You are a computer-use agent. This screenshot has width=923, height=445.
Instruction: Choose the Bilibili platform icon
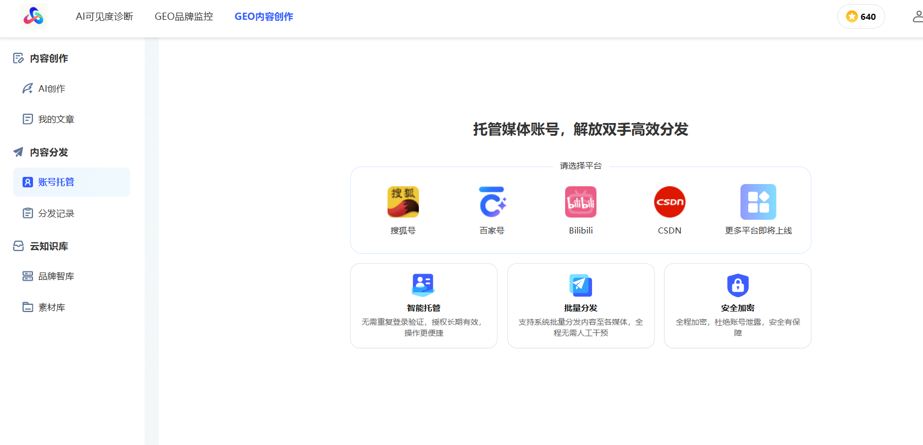581,202
